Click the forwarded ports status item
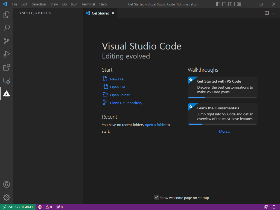Viewport: 280px width, 210px height. tap(60, 207)
